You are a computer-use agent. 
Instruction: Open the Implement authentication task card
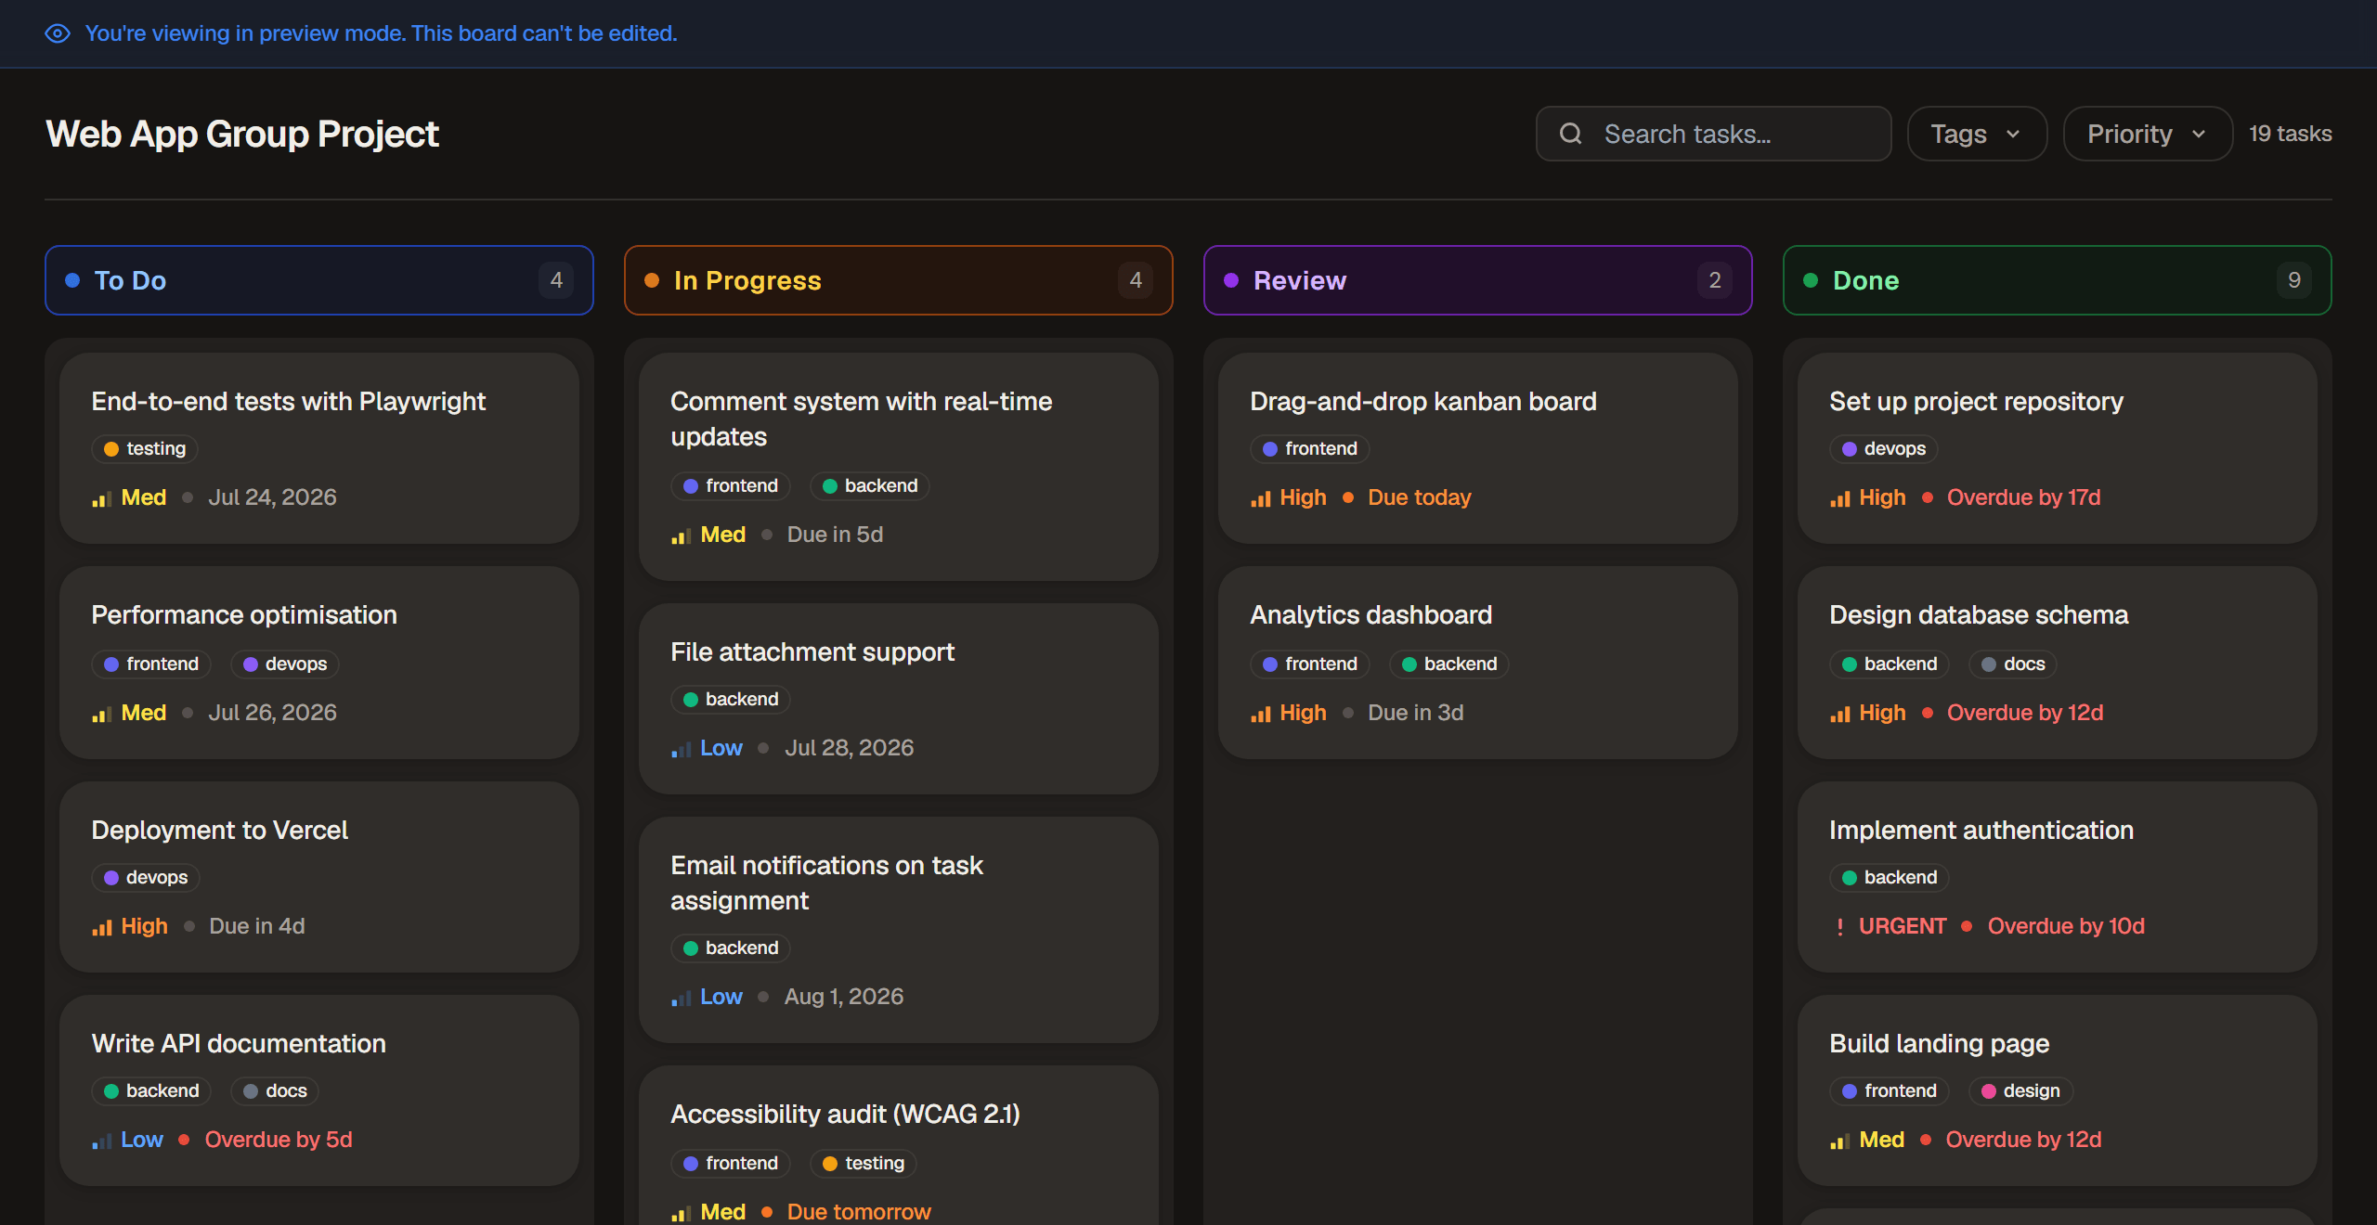pos(2058,877)
